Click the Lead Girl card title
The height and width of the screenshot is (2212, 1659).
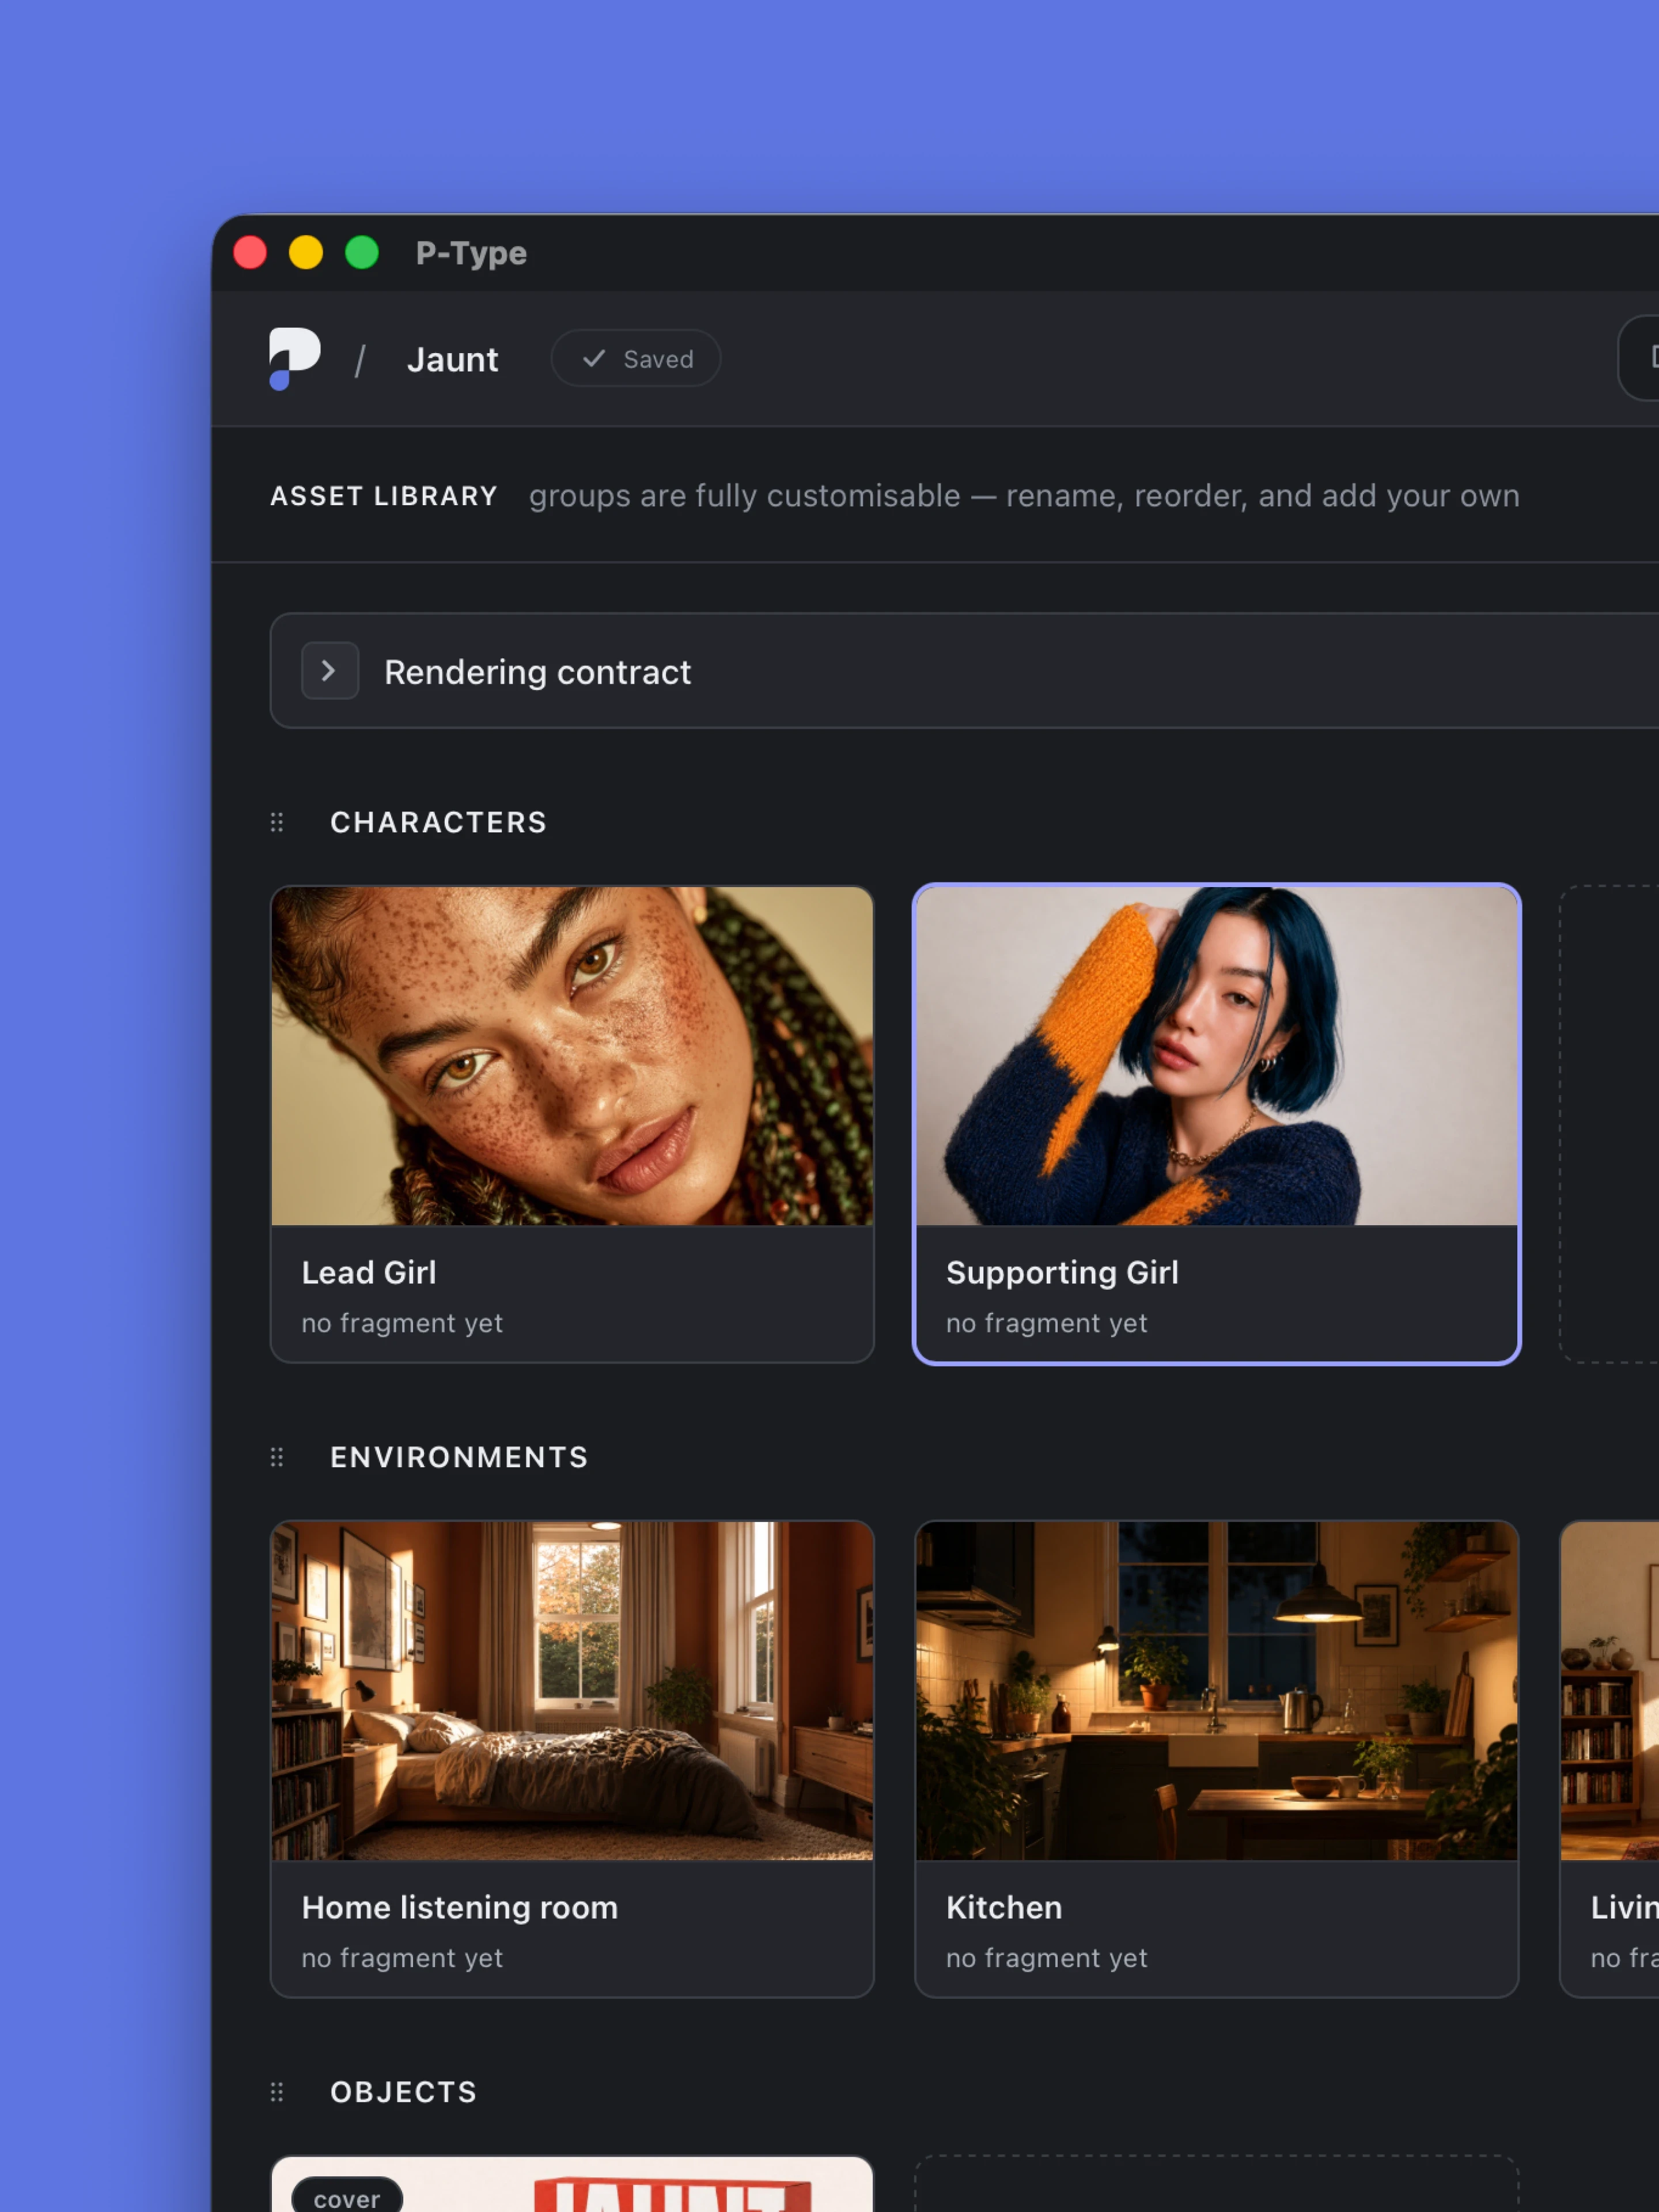369,1272
